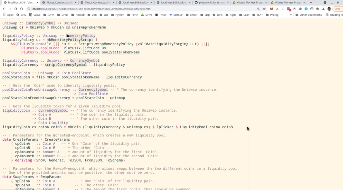The height and width of the screenshot is (190, 343).
Task: Follow the scriptCurrencySymbol link
Action: [66, 65]
